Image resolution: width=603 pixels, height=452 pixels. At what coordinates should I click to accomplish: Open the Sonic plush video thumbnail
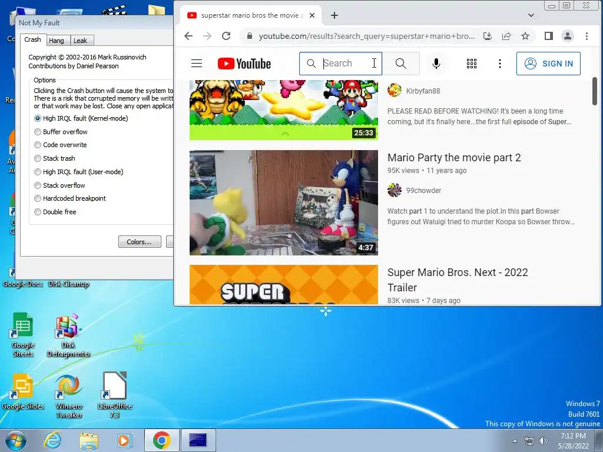point(283,202)
